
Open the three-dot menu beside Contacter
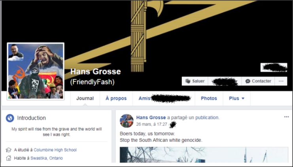tap(281, 81)
